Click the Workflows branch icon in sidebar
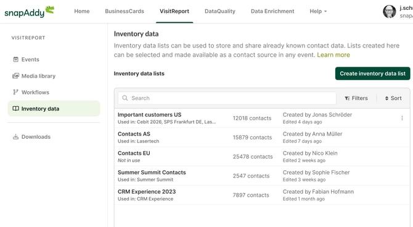The height and width of the screenshot is (227, 413). [x=15, y=92]
